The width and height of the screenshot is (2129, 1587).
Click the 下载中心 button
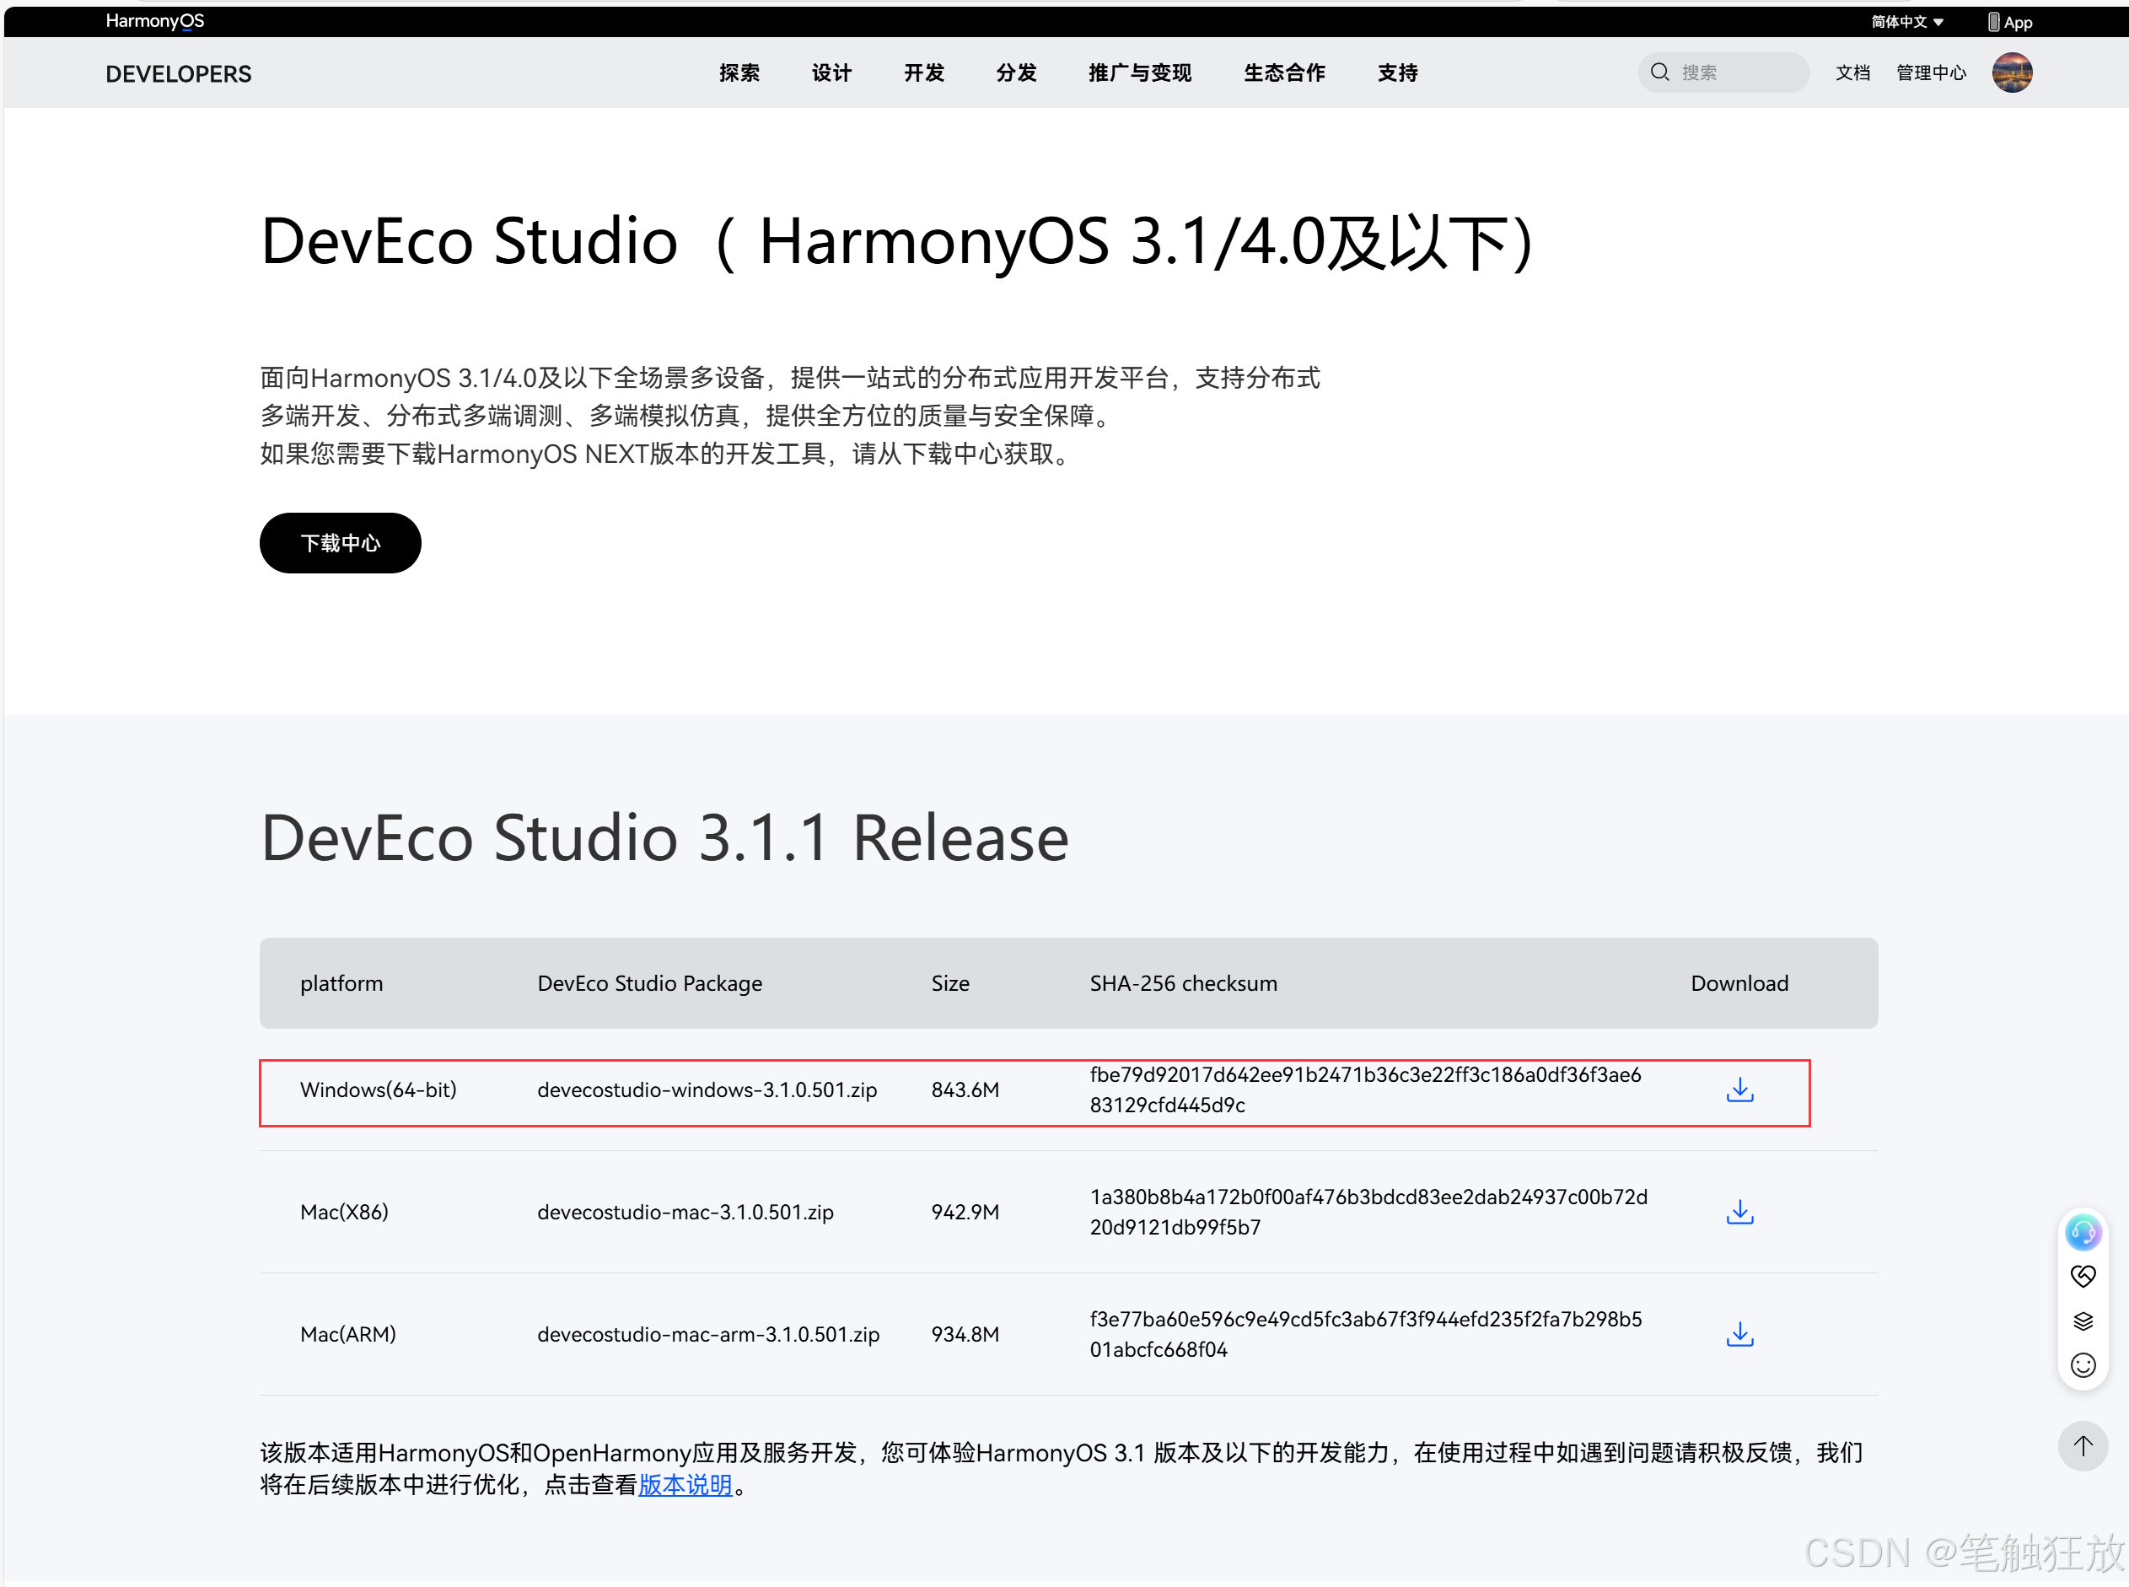(340, 543)
